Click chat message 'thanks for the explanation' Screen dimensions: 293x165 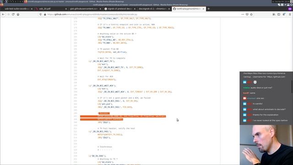click(266, 115)
